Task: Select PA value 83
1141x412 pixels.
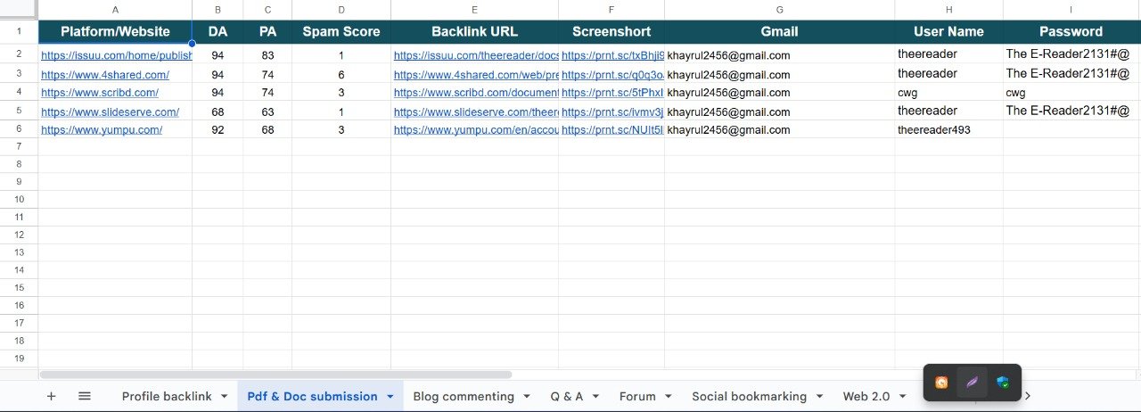Action: coord(267,54)
